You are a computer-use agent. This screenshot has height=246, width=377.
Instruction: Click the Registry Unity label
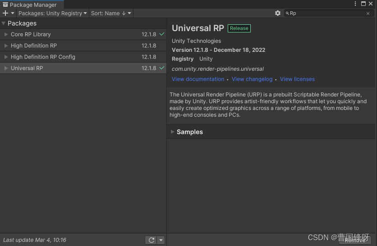(x=192, y=59)
